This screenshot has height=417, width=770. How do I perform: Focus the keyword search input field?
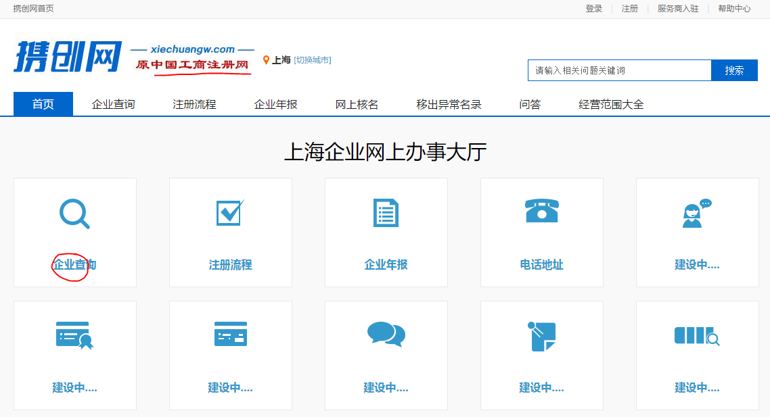pyautogui.click(x=620, y=70)
